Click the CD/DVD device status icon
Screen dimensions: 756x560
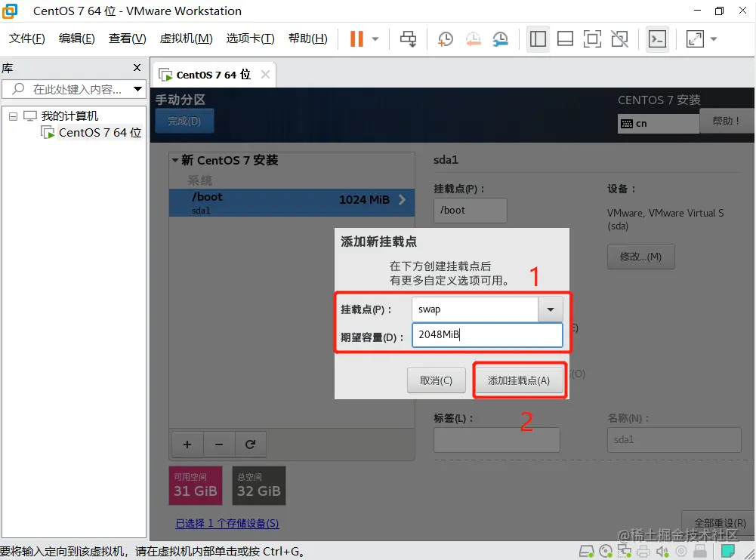pos(605,552)
